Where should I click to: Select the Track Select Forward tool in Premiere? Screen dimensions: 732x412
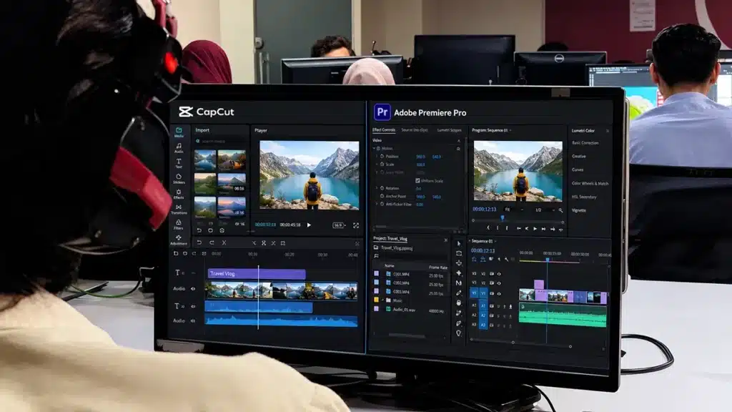459,253
